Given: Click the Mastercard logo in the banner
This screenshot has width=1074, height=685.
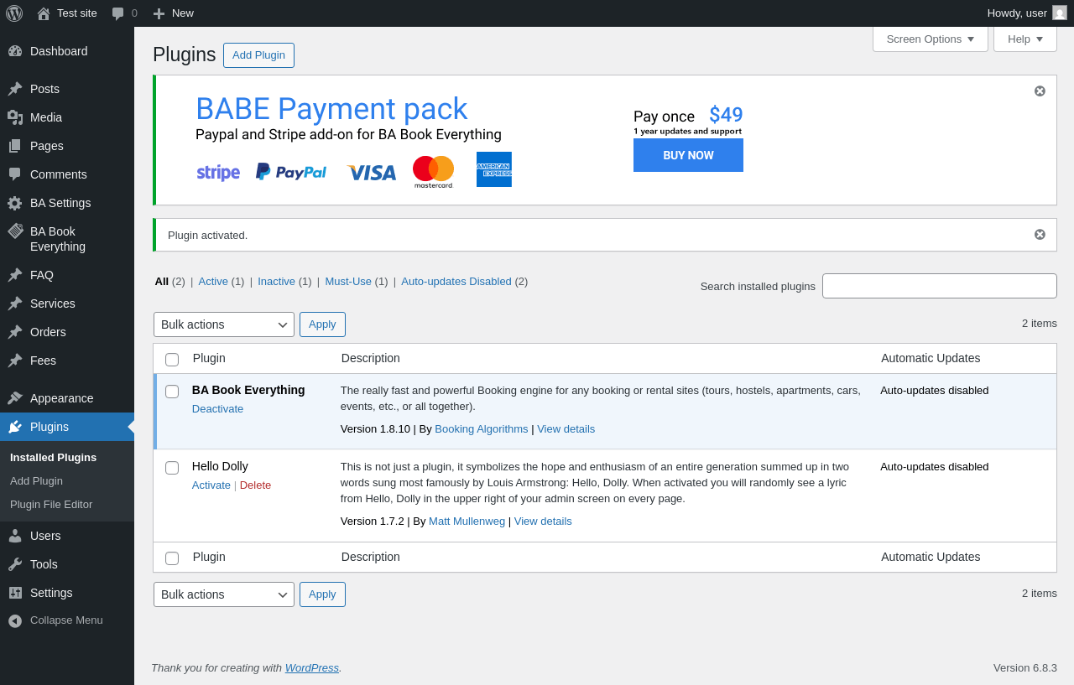Looking at the screenshot, I should click(433, 172).
